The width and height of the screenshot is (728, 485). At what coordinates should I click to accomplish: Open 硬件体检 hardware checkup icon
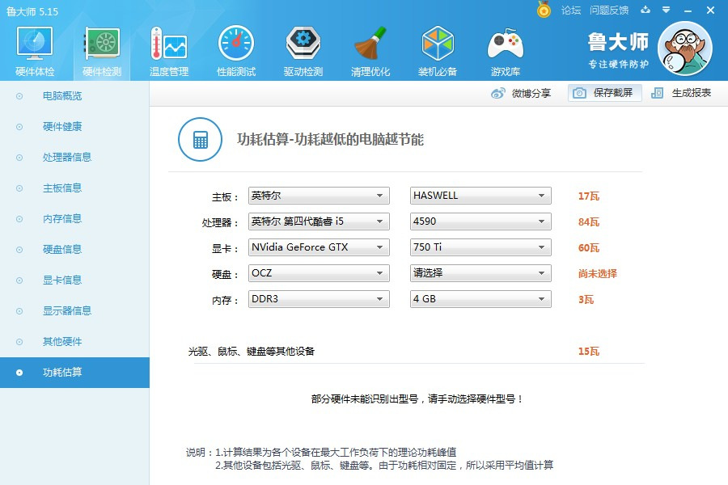[35, 44]
